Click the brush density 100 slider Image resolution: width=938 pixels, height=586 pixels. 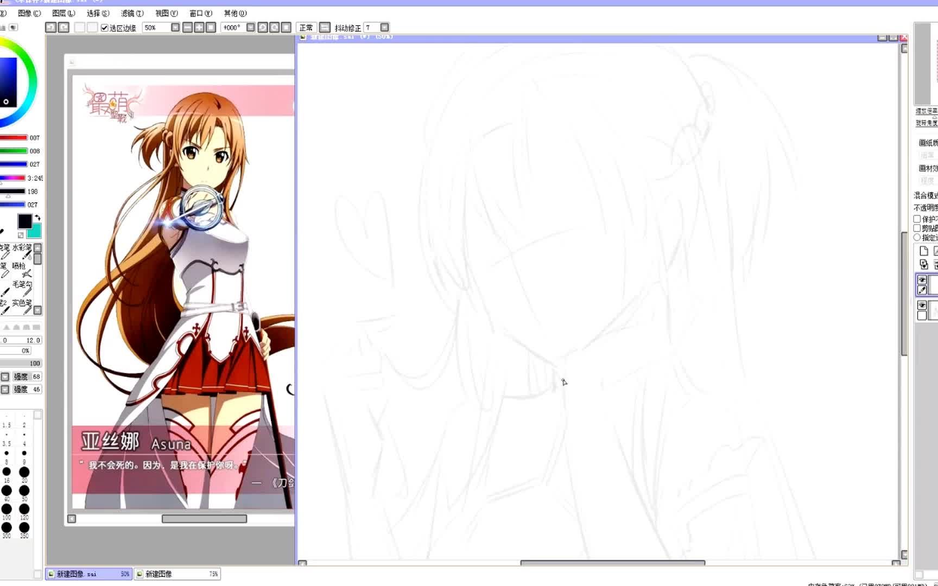tap(21, 363)
